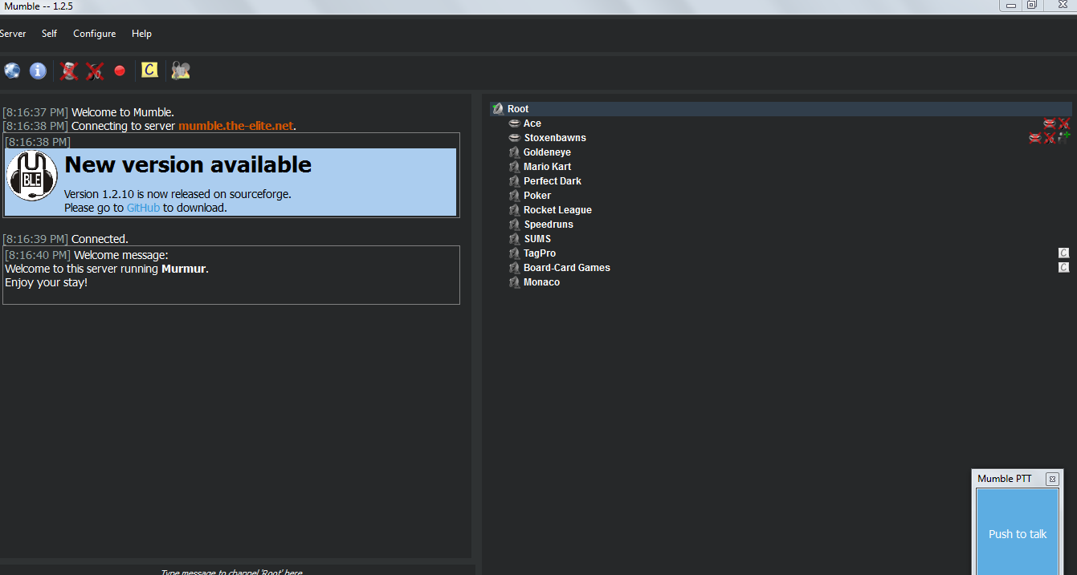Screen dimensions: 1077x575
Task: Click the lips icon beside Ace
Action: pos(514,124)
